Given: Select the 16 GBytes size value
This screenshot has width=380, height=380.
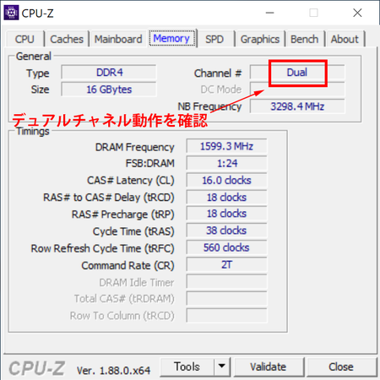Looking at the screenshot, I should coord(109,90).
